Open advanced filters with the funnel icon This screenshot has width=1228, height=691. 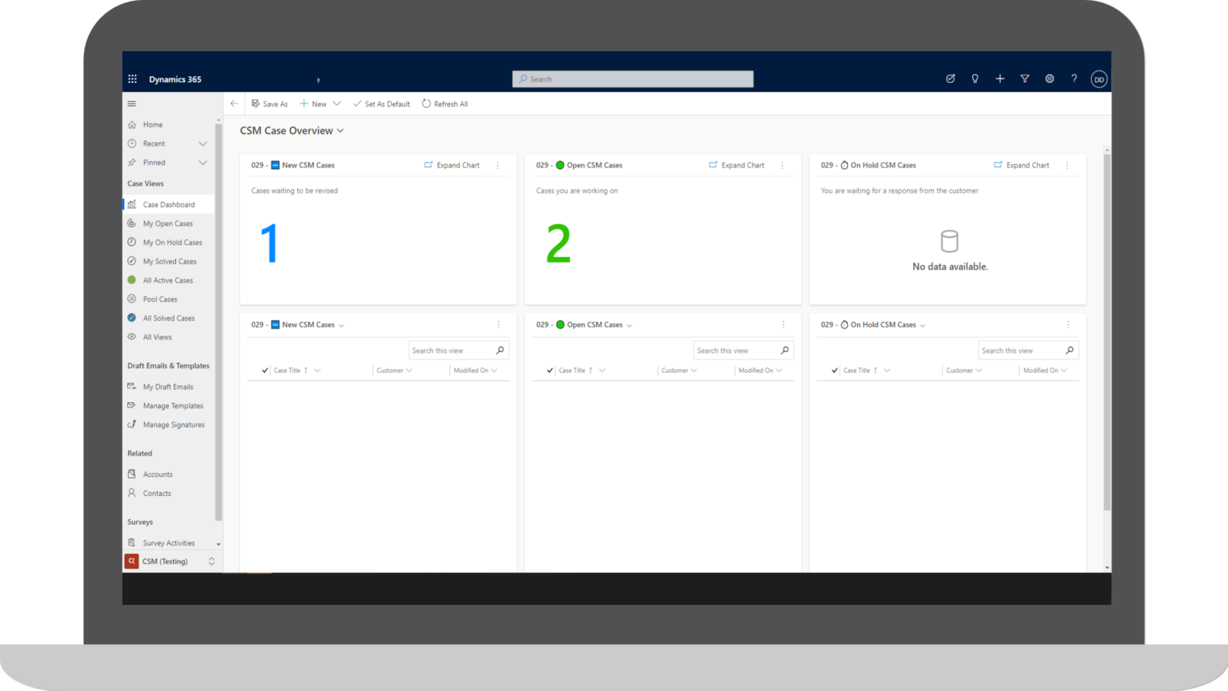pyautogui.click(x=1025, y=78)
